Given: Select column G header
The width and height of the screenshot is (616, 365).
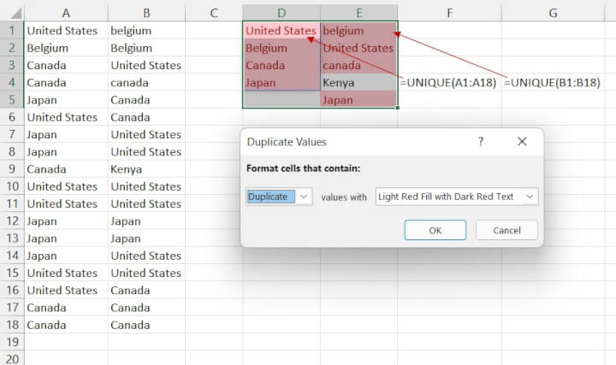Looking at the screenshot, I should [x=553, y=13].
